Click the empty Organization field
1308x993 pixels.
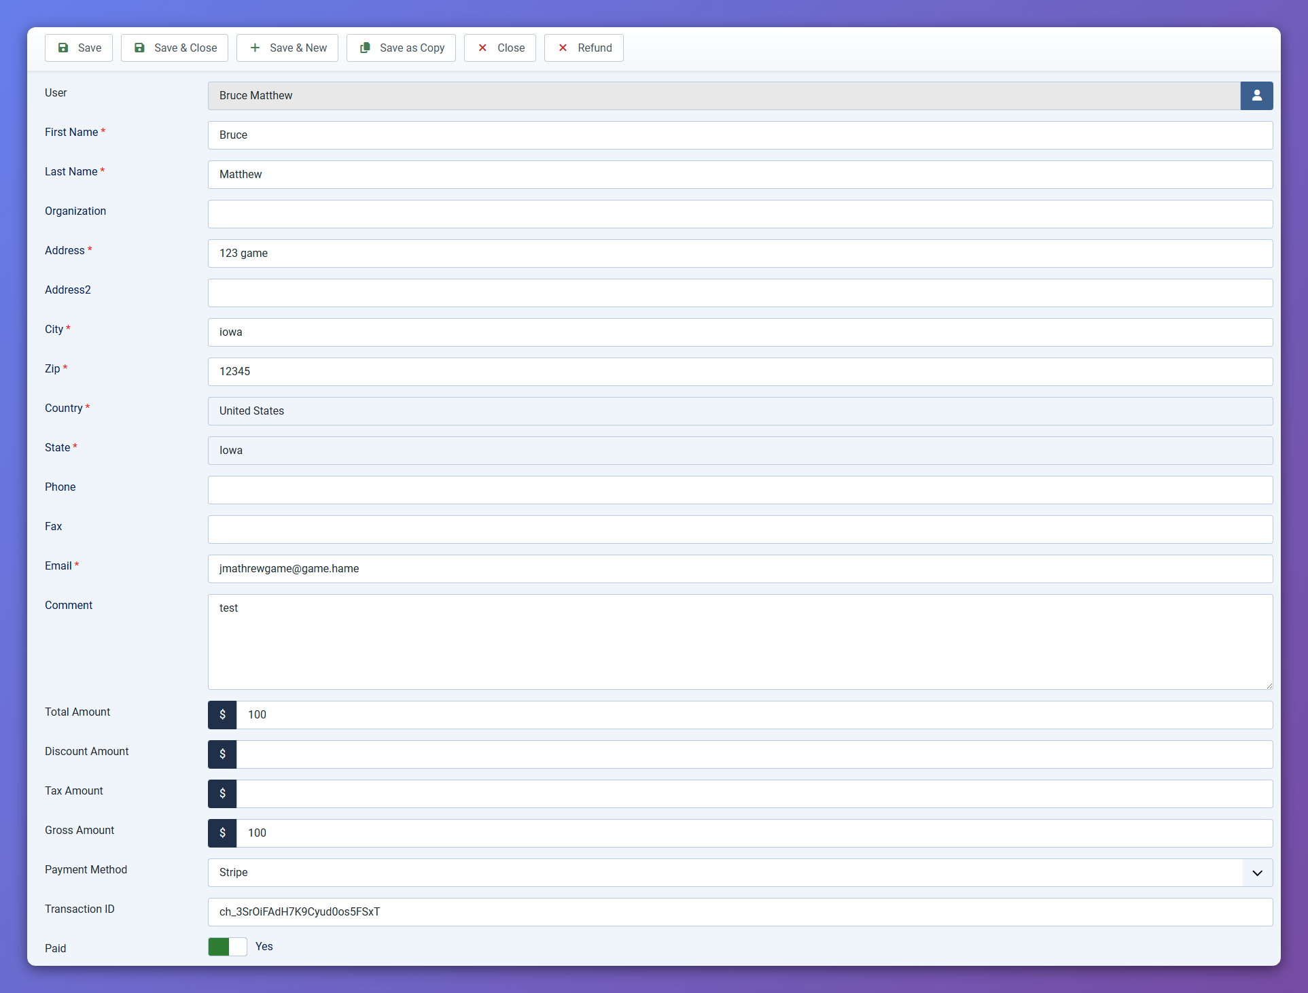[739, 214]
